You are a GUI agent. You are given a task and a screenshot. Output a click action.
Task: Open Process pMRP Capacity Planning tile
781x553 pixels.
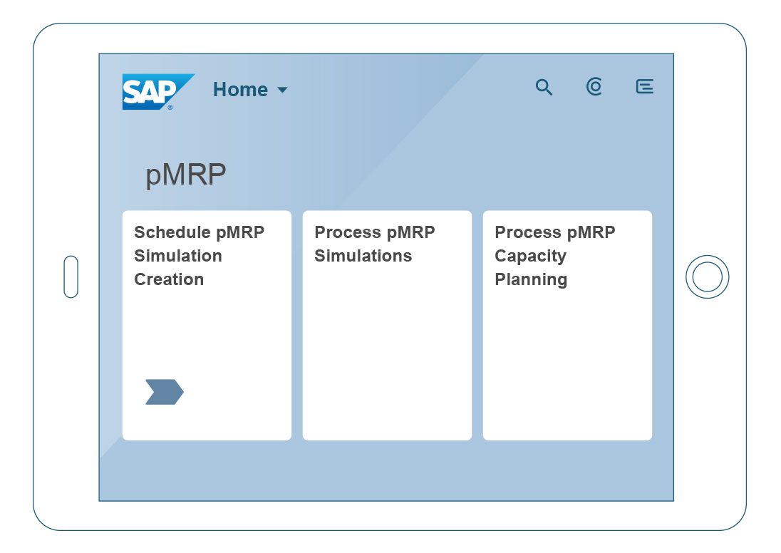567,326
